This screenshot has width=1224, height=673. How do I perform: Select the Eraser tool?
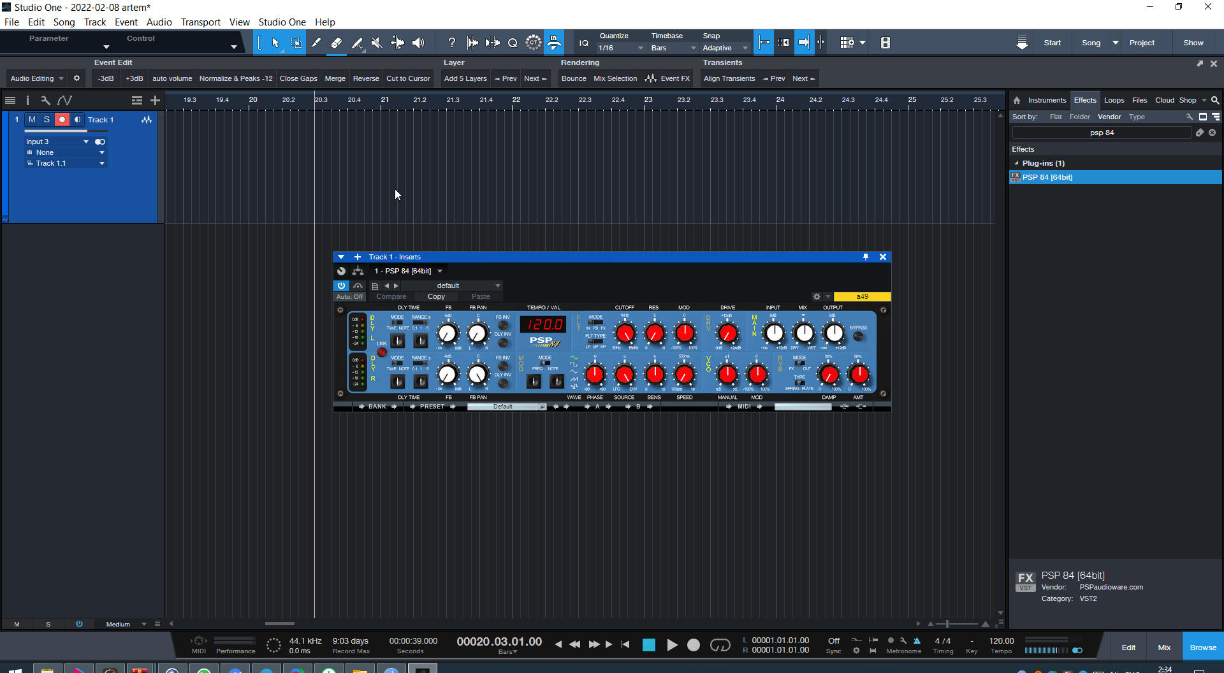337,43
